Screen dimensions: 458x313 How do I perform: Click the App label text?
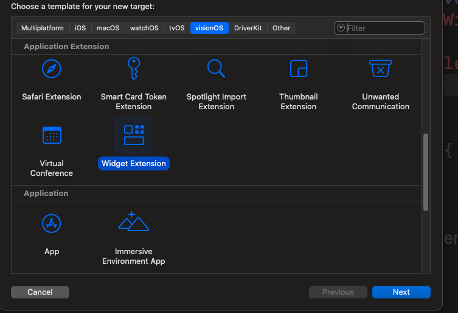click(x=52, y=251)
